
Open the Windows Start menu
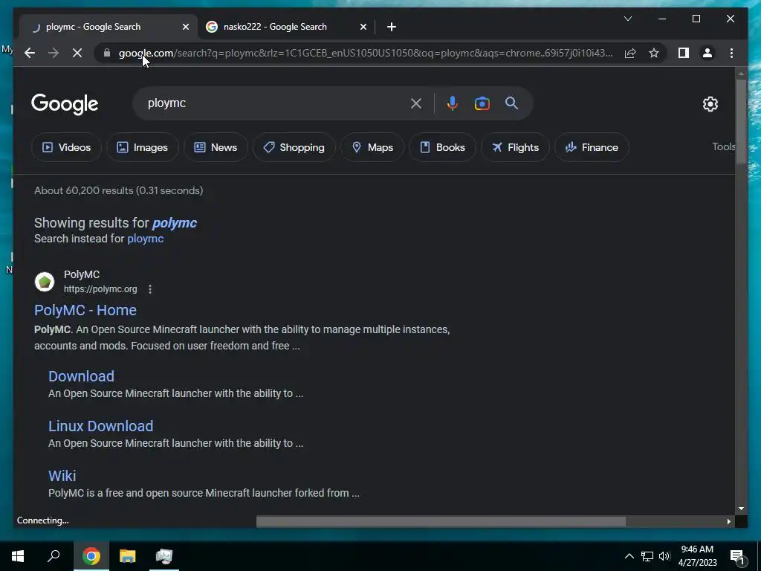click(x=18, y=556)
